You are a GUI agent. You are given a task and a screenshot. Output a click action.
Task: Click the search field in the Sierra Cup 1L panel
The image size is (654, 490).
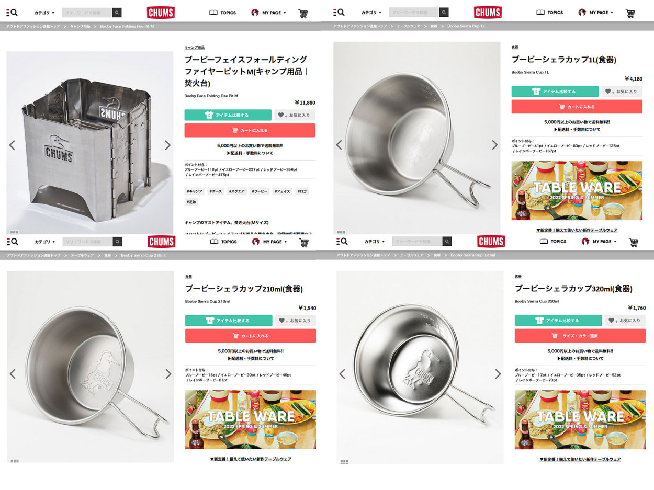414,13
